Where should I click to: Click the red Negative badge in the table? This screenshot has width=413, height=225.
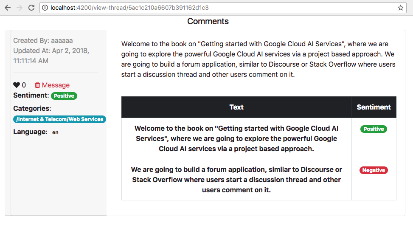(374, 170)
